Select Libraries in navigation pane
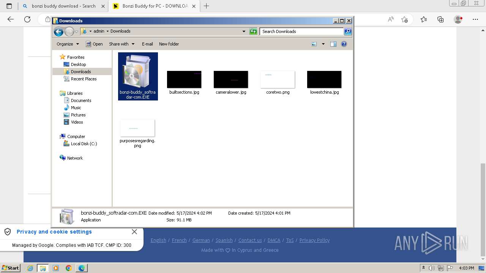 75,93
